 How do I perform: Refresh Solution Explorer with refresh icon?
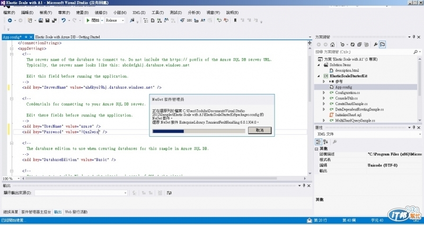coord(352,45)
